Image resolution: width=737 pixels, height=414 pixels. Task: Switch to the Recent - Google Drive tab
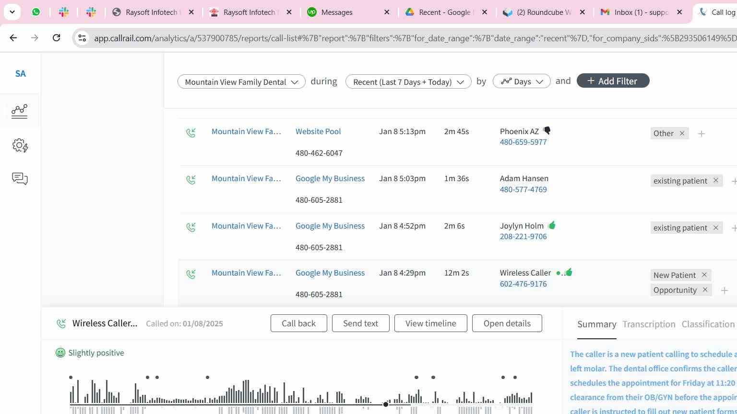(446, 12)
